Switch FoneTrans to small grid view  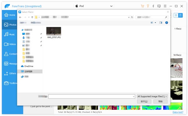[176, 15]
